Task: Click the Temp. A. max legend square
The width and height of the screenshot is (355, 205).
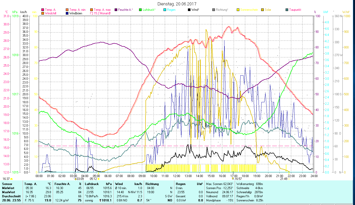Action: click(91, 10)
